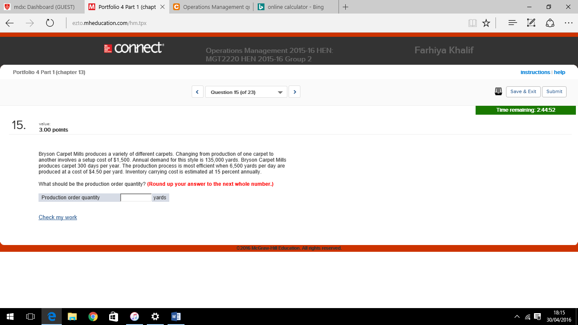Open Microsoft Edge from the taskbar

click(x=52, y=317)
